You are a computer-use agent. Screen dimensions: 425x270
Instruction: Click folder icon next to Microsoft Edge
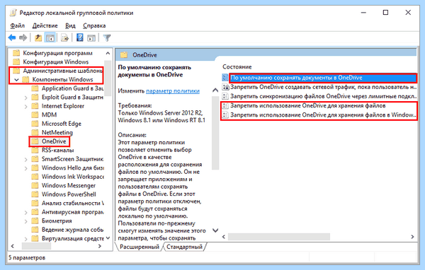[x=35, y=124]
